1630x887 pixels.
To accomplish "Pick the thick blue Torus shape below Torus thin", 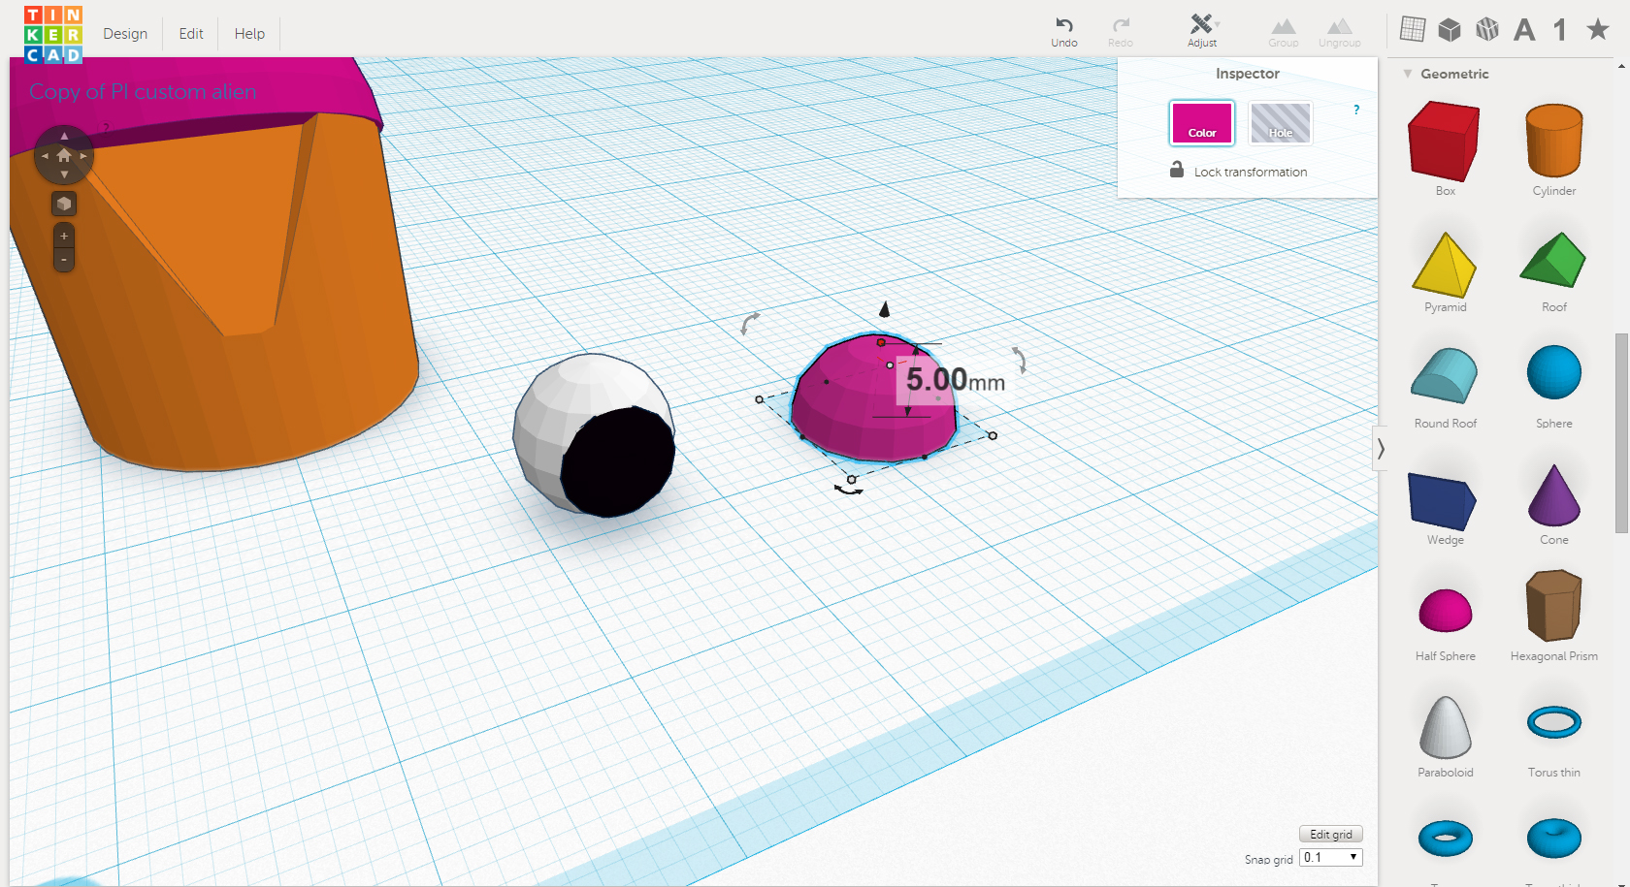I will (x=1553, y=839).
